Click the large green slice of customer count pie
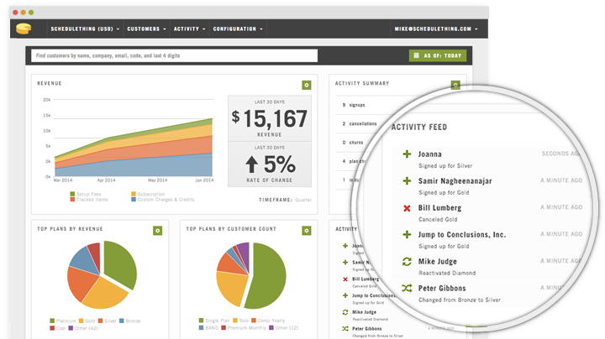 pyautogui.click(x=267, y=277)
